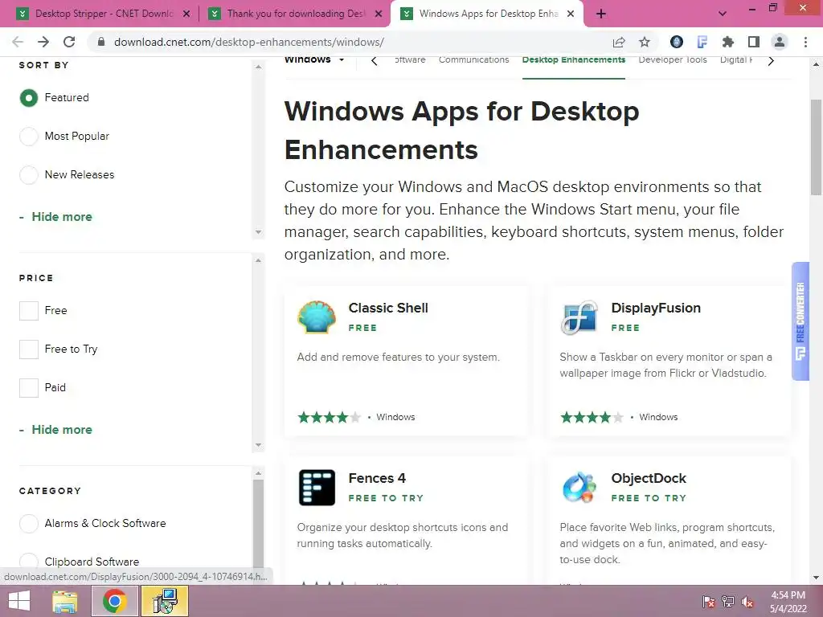This screenshot has width=823, height=617.
Task: Click the site lock icon
Action: [x=101, y=42]
